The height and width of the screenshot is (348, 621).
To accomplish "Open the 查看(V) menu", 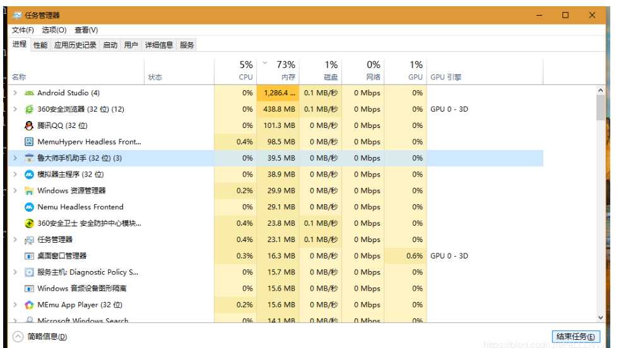I will pyautogui.click(x=86, y=30).
